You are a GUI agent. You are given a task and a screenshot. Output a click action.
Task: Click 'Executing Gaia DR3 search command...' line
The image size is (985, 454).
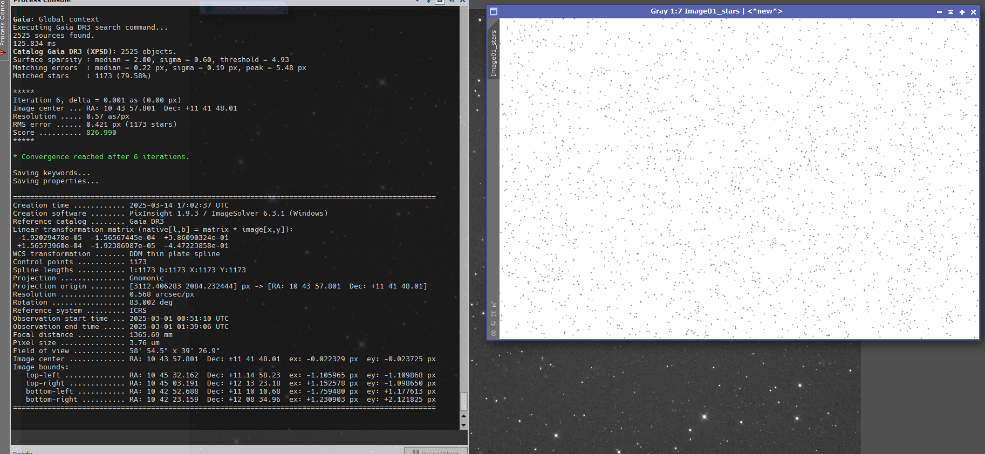click(x=90, y=27)
